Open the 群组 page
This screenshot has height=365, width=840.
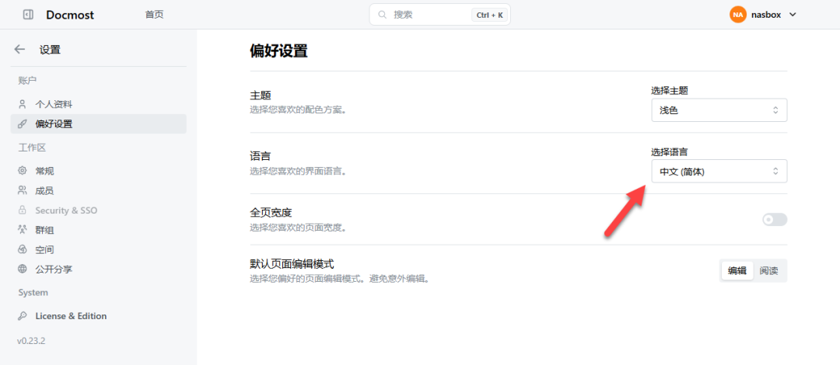[x=99, y=230]
